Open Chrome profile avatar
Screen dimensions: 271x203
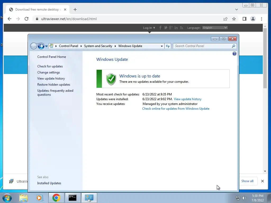253,19
